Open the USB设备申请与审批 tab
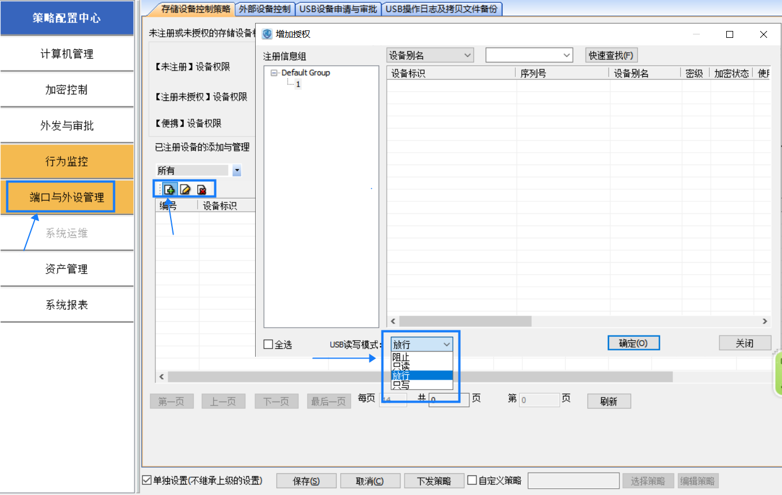 pos(338,9)
